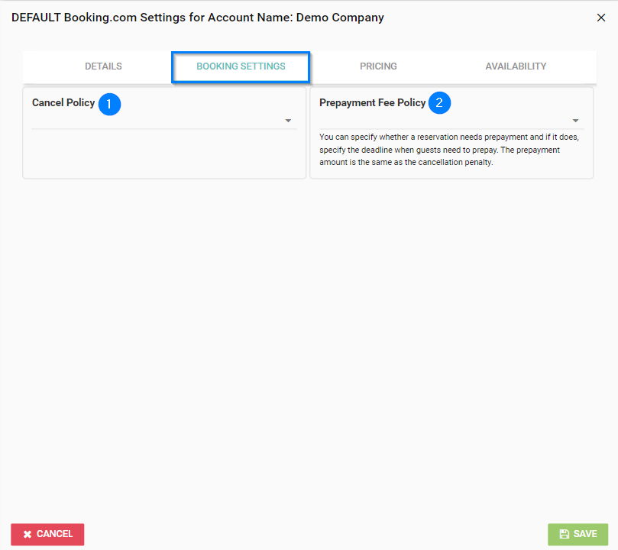Click the green Save button

click(578, 534)
